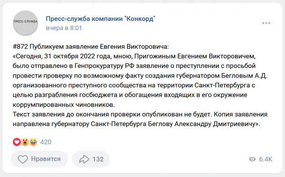Click the words Генпрокуратуру РФ in post
This screenshot has width=285, height=177.
click(104, 66)
